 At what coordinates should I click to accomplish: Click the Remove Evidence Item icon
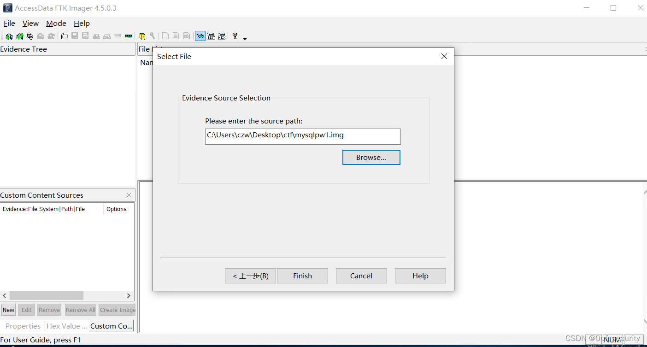[x=41, y=36]
